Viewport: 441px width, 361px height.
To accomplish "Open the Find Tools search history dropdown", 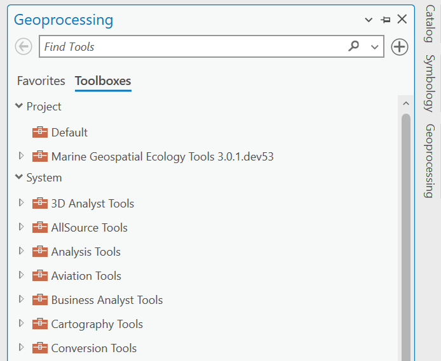I will pos(374,47).
